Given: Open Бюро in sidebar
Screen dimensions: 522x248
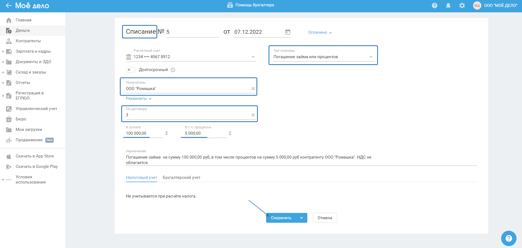Looking at the screenshot, I should point(21,119).
